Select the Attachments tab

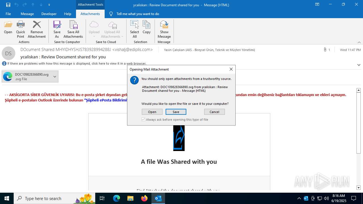90,14
